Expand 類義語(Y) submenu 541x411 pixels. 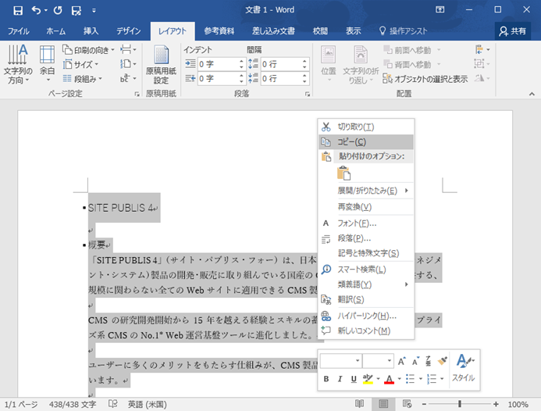pyautogui.click(x=365, y=284)
